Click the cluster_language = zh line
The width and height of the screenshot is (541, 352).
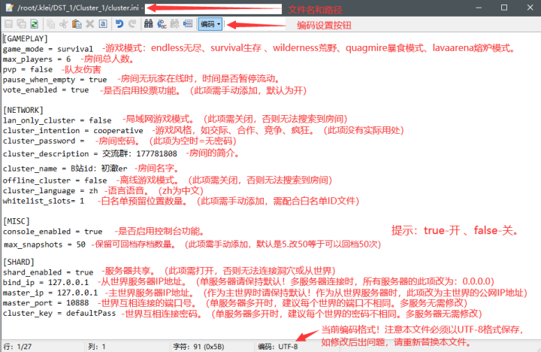pyautogui.click(x=50, y=191)
